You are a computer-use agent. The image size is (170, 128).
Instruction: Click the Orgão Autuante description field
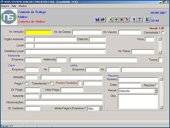tap(55, 39)
